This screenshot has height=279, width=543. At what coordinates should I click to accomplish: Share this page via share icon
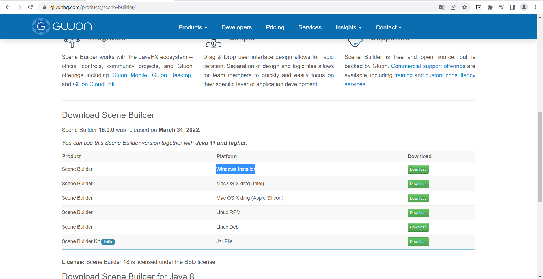(453, 7)
